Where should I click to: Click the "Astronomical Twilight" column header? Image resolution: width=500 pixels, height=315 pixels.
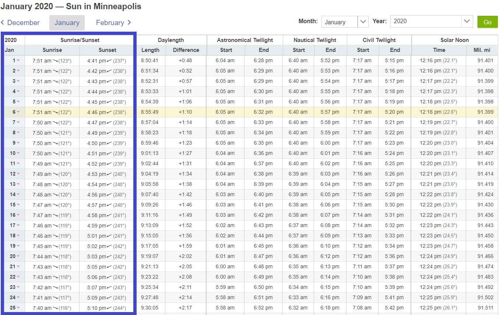[x=245, y=40]
